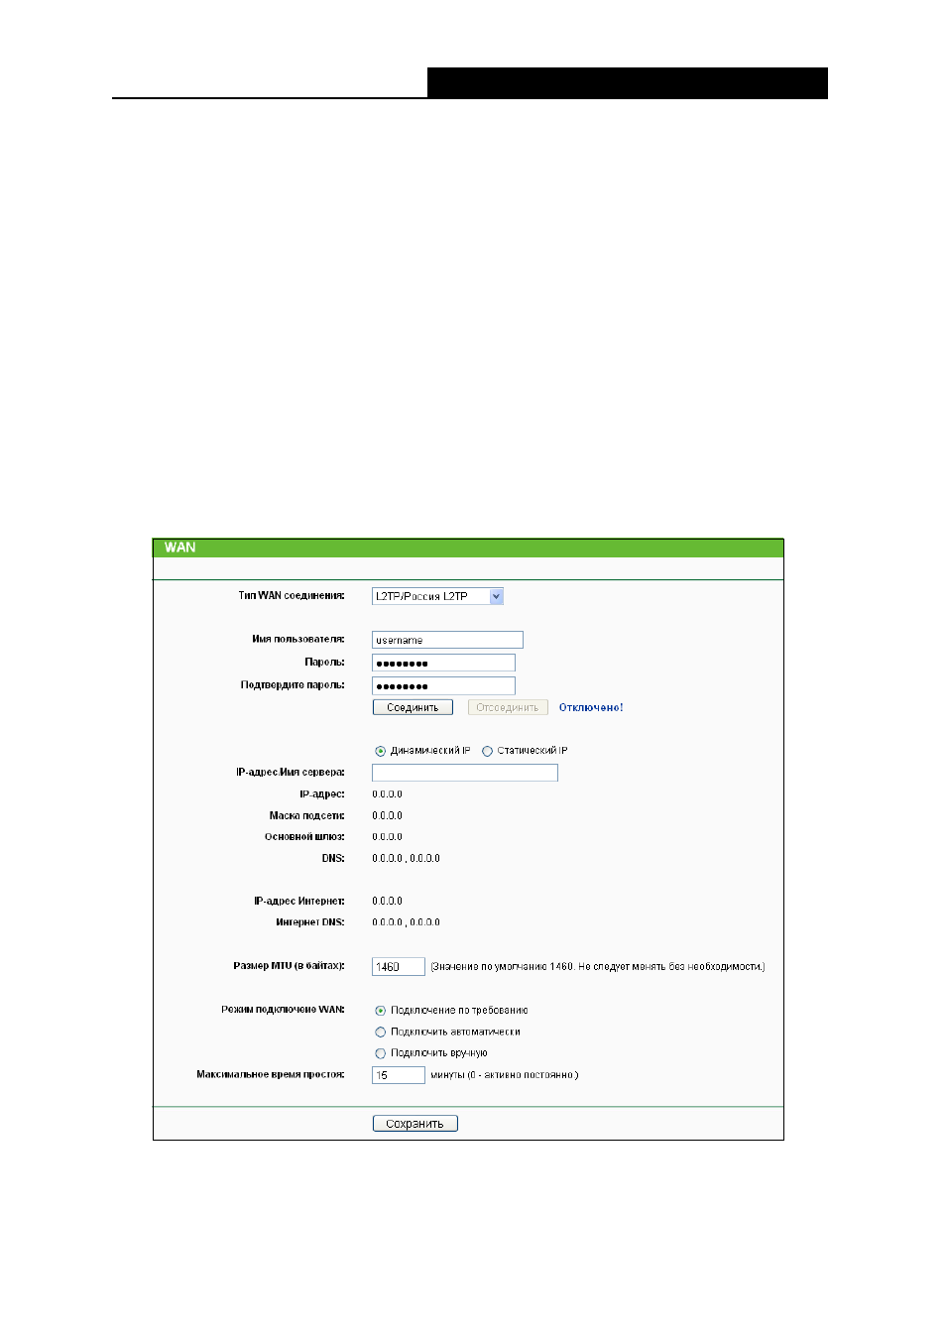The image size is (947, 1339).
Task: Click the MTU default value hint text
Action: 598,966
